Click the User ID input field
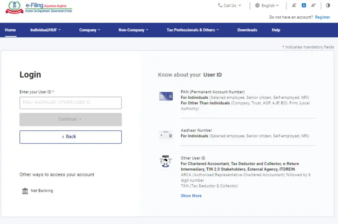This screenshot has width=338, height=224. coord(70,102)
